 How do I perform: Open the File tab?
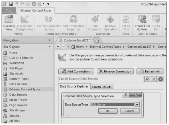9,11
